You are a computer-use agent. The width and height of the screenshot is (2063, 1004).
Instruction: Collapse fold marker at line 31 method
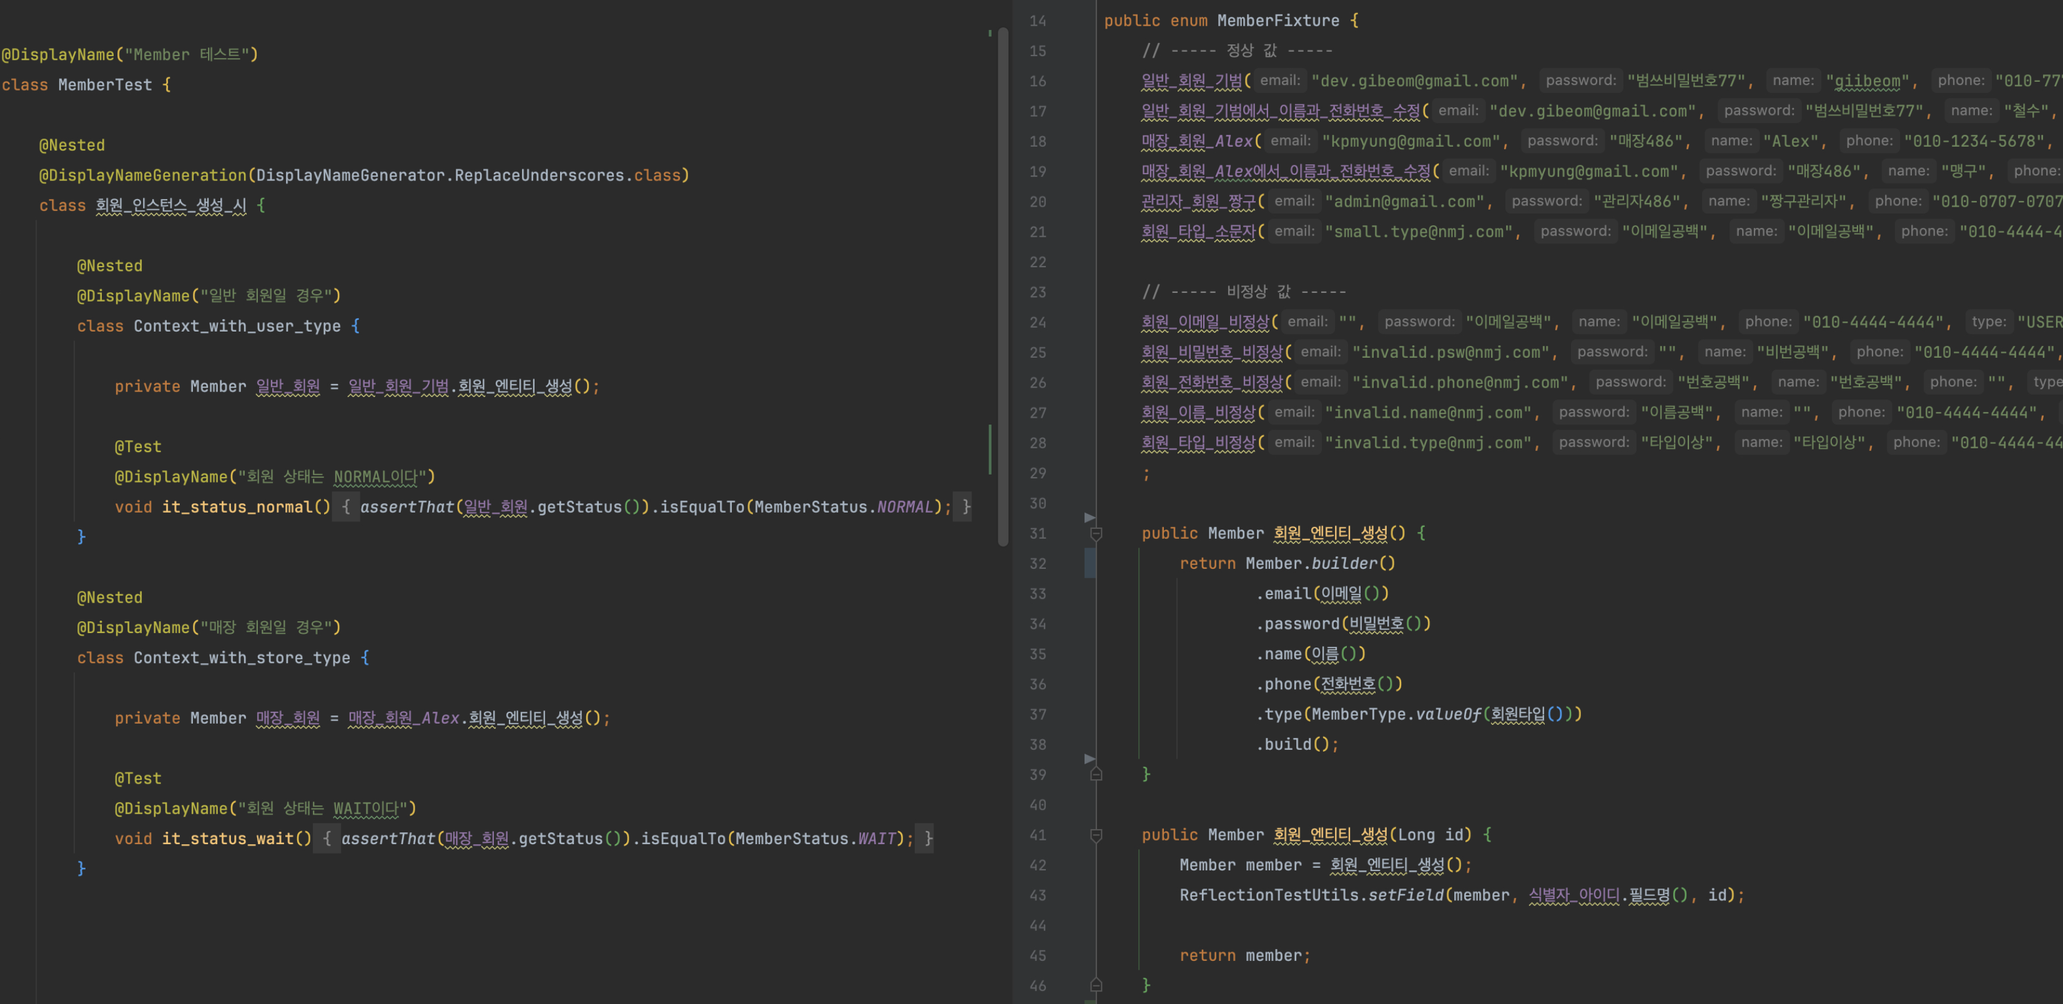pos(1096,534)
